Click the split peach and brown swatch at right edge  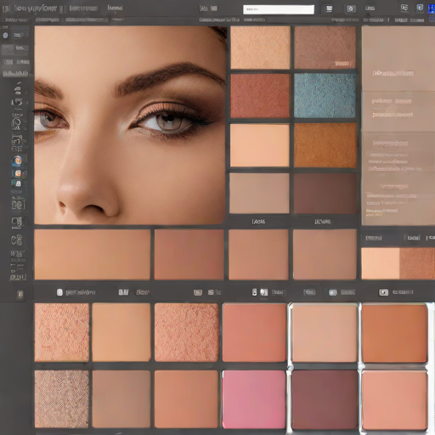pos(398,263)
